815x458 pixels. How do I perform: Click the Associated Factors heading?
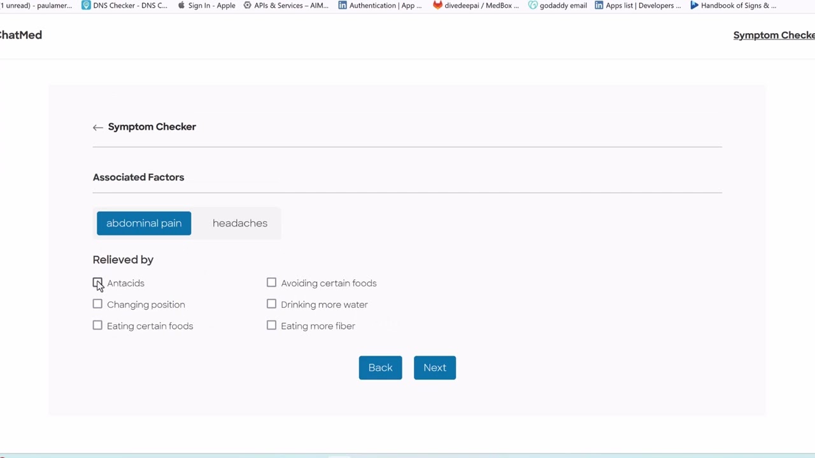click(138, 177)
